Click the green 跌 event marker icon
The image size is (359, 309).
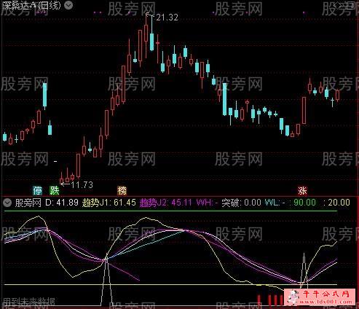[x=54, y=191]
